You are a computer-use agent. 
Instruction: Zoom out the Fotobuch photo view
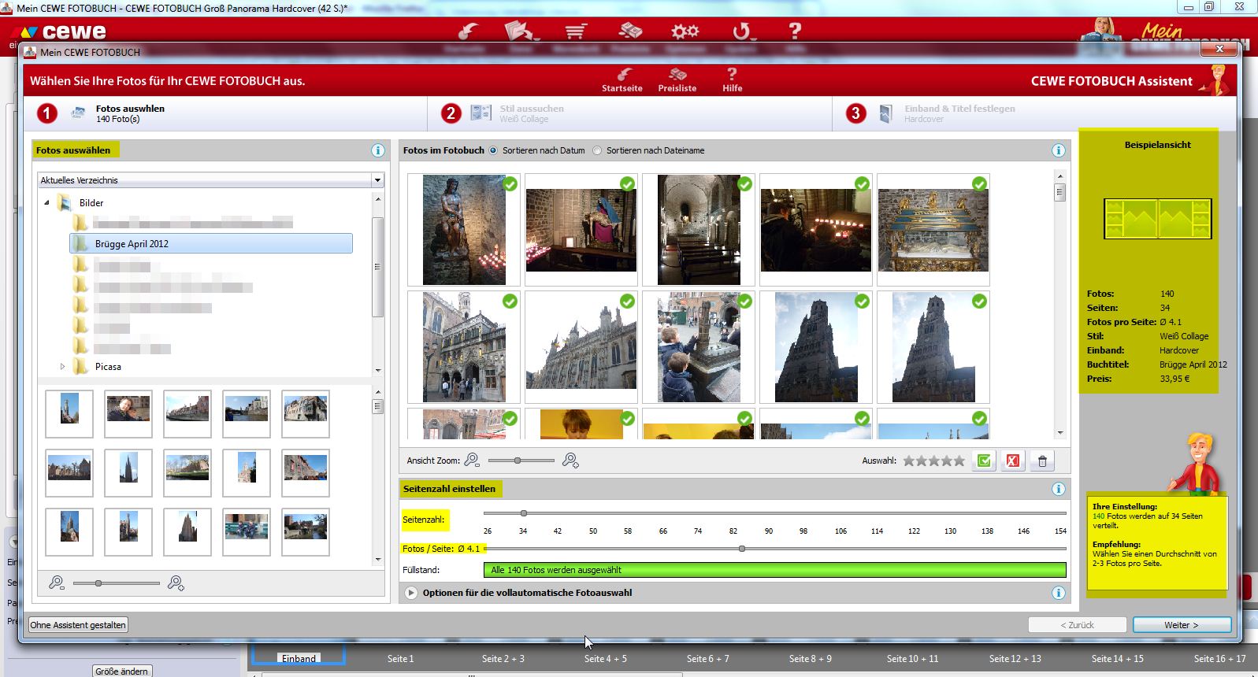[x=472, y=461]
